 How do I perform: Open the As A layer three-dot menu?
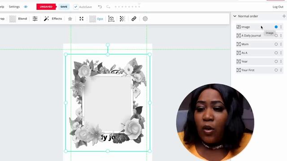281,53
